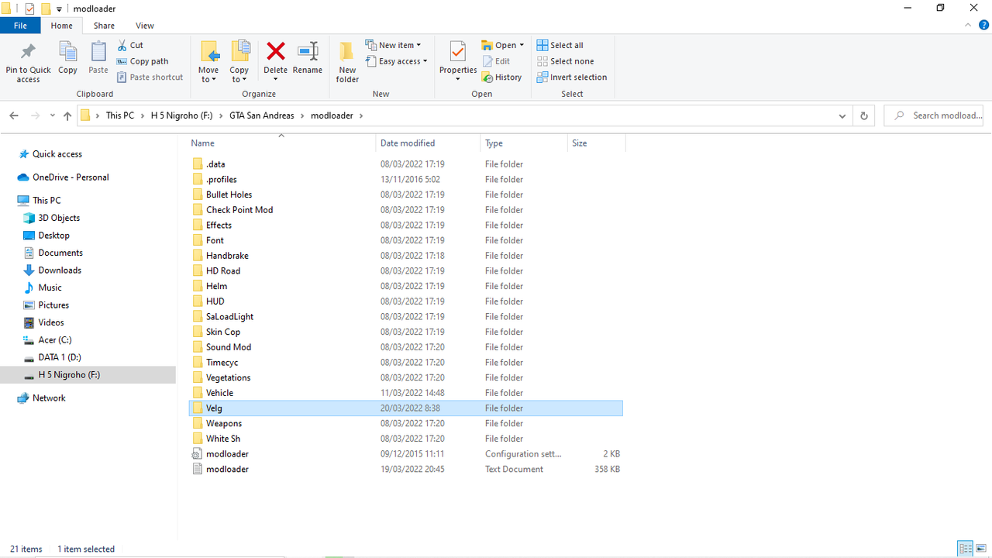
Task: Click the Paste ribbon button
Action: tap(98, 59)
